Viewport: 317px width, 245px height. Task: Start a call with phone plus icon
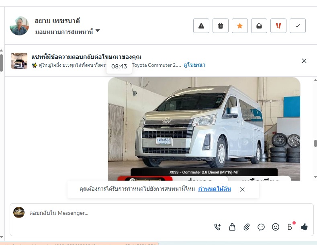(x=217, y=227)
